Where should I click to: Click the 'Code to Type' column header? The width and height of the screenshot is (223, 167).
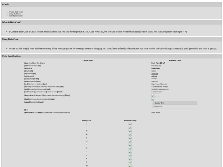pyautogui.click(x=88, y=60)
